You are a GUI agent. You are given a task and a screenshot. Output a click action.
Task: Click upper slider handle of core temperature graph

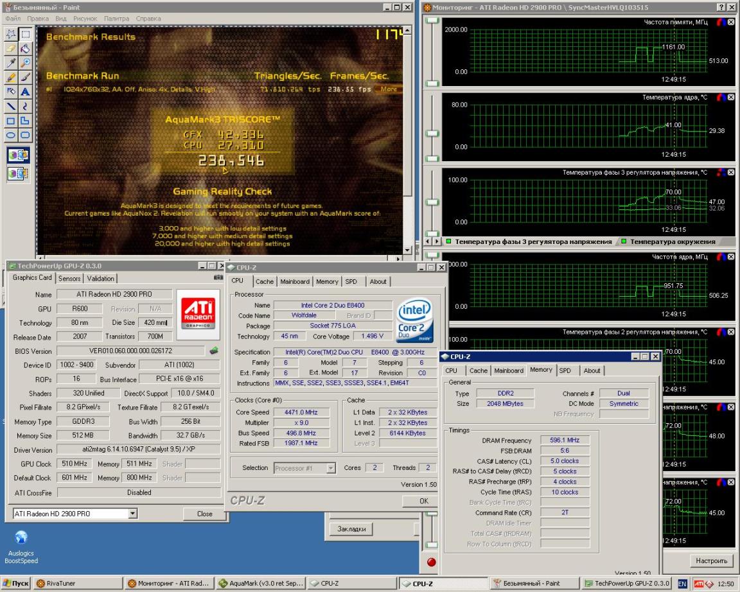432,134
